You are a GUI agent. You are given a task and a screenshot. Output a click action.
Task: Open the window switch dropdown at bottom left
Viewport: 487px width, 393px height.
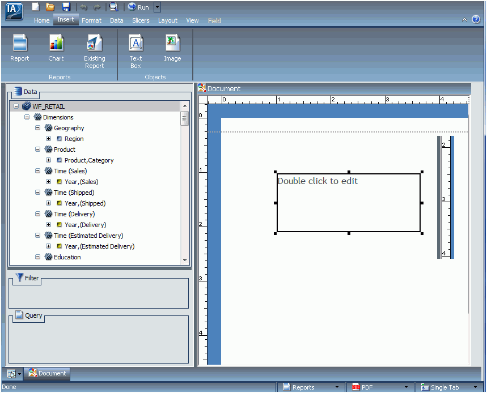click(14, 374)
